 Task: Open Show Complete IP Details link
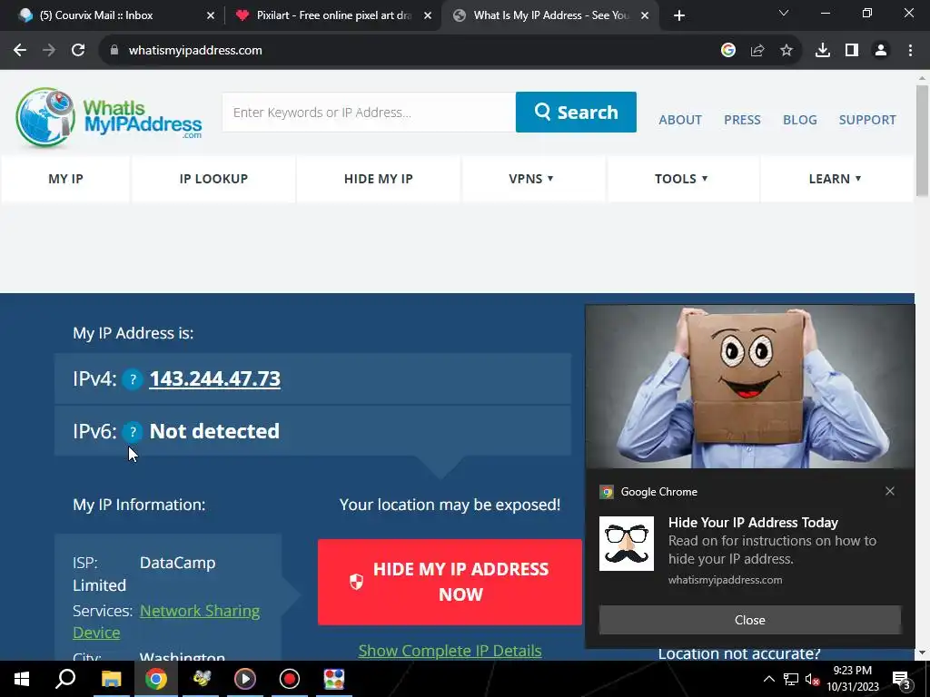click(450, 651)
